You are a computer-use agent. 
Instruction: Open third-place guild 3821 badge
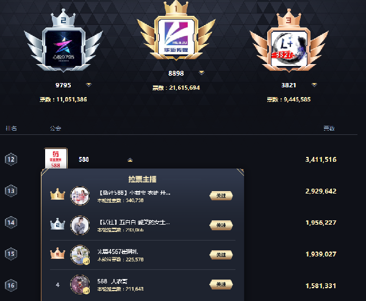coord(289,48)
